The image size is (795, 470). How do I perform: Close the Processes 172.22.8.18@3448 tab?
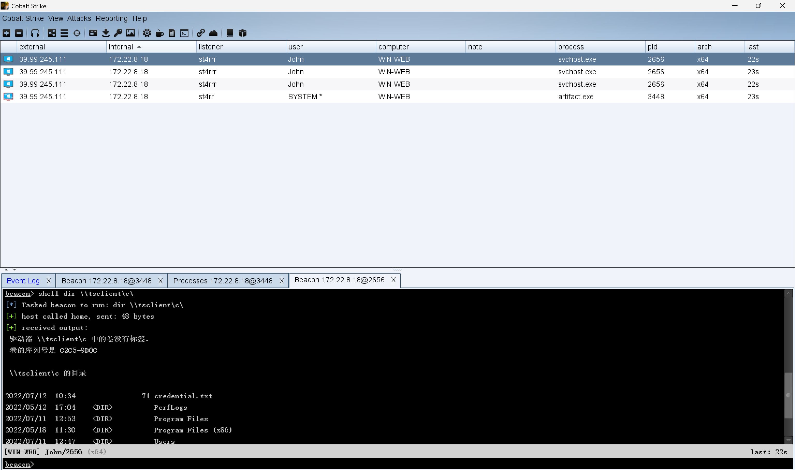pyautogui.click(x=281, y=281)
